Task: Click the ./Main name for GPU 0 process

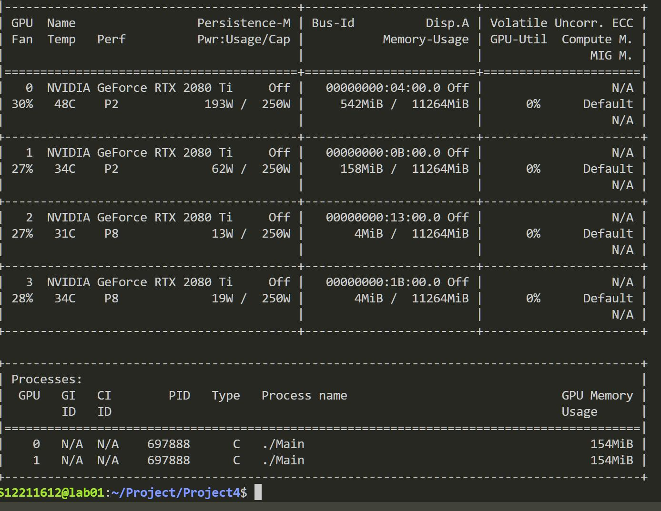Action: tap(283, 444)
